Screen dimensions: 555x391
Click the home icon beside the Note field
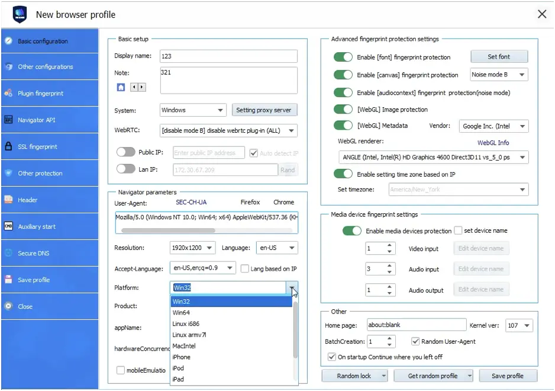click(121, 86)
